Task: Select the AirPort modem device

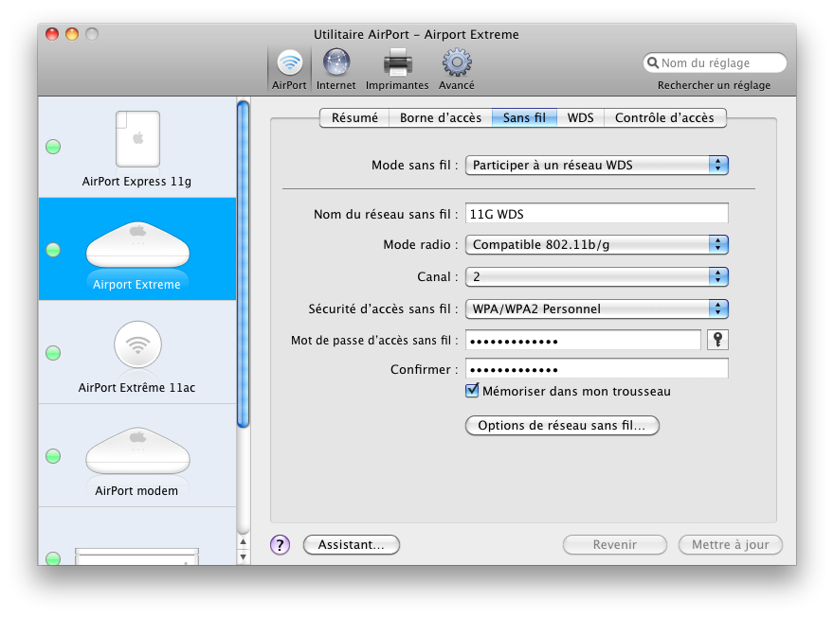Action: (x=137, y=455)
